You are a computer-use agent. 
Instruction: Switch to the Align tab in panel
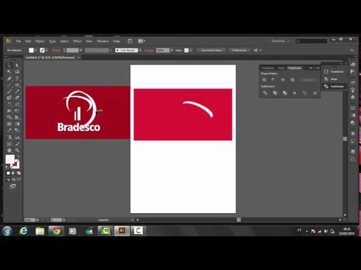tap(281, 68)
